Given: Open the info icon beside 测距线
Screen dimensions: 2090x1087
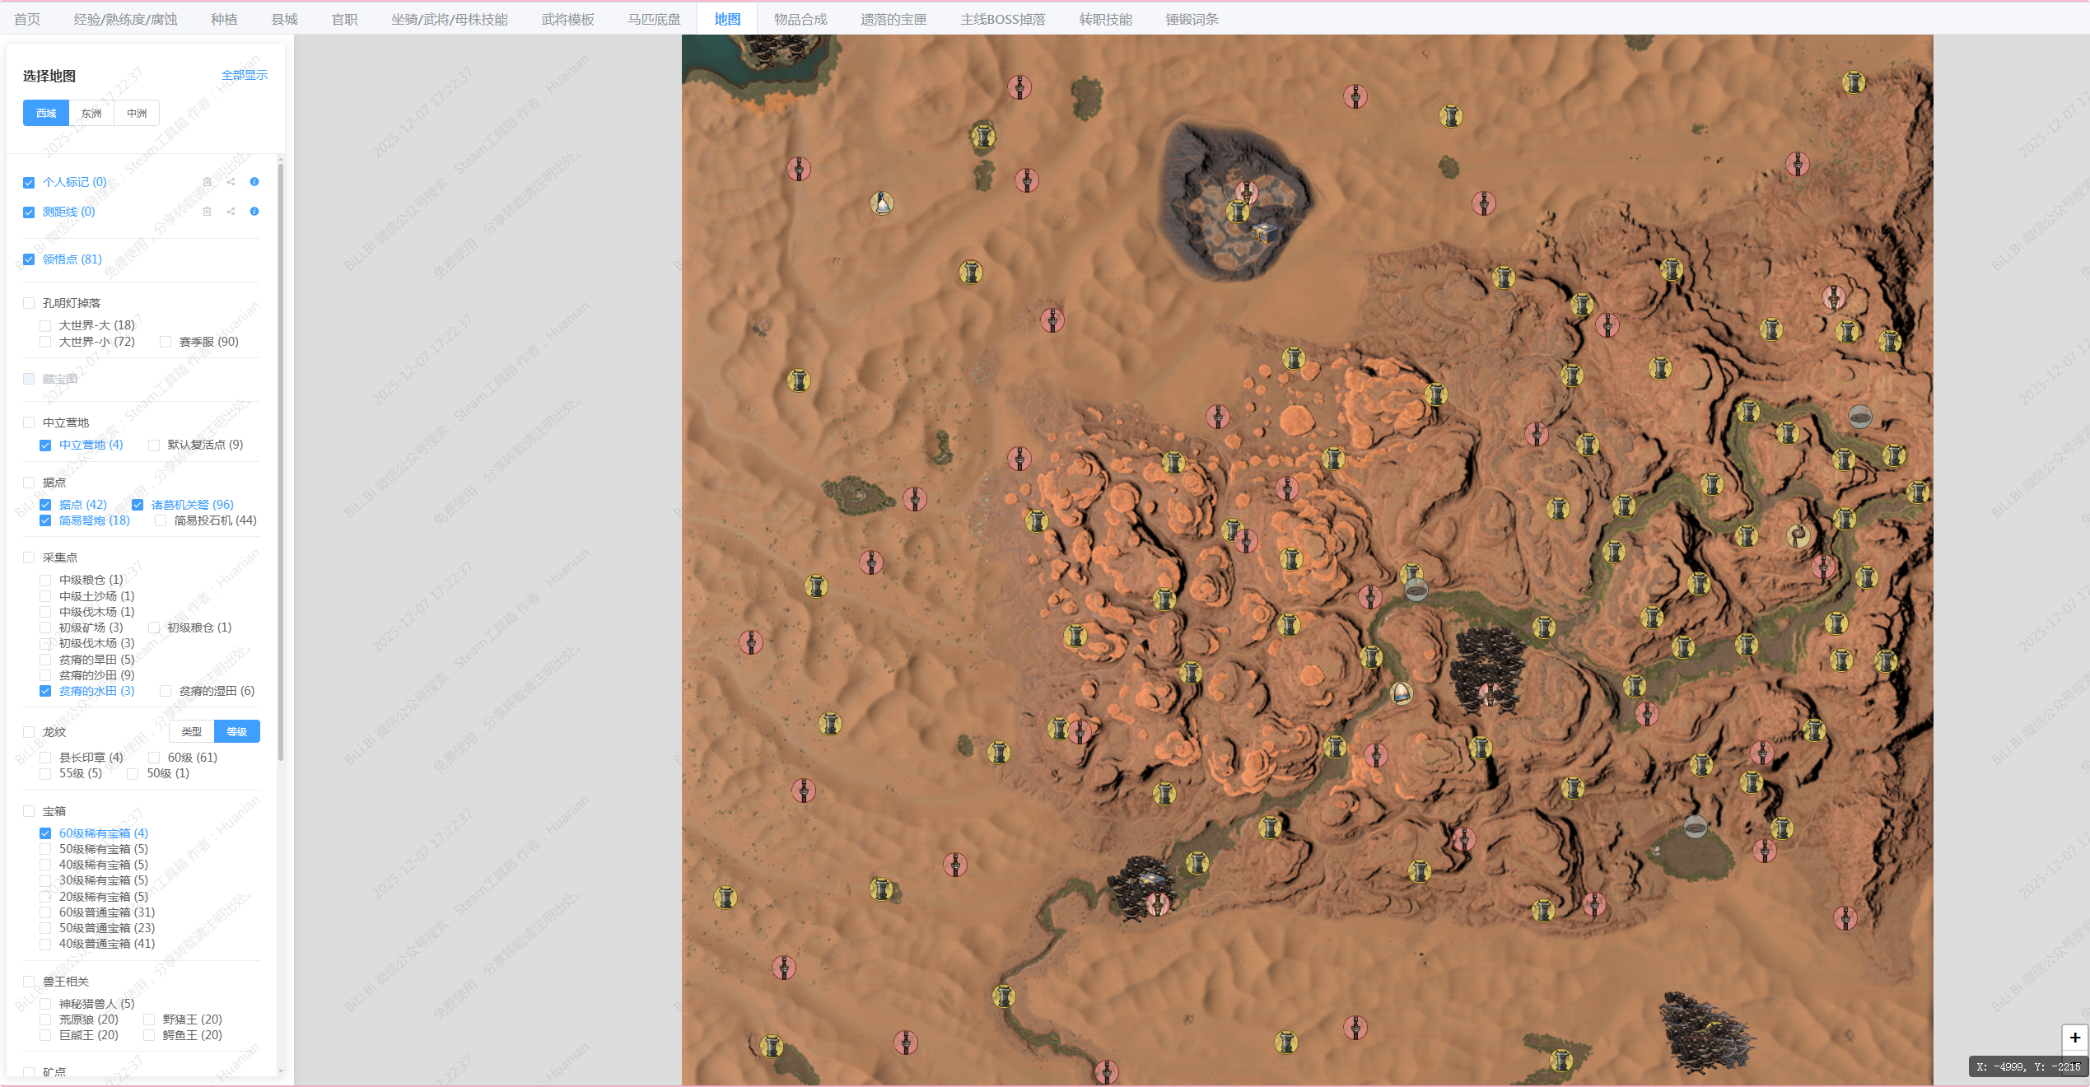Looking at the screenshot, I should [x=254, y=212].
